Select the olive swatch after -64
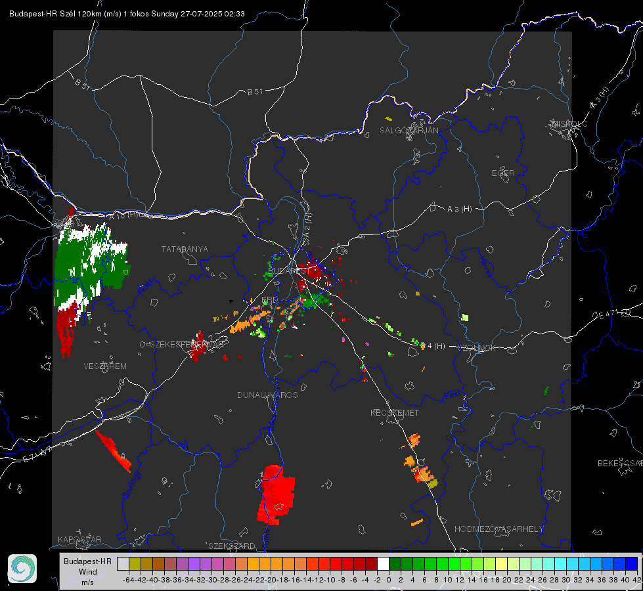Viewport: 643px width, 591px height. click(x=135, y=563)
